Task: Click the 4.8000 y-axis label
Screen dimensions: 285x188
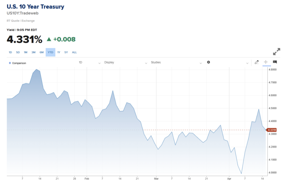Action: coord(272,70)
